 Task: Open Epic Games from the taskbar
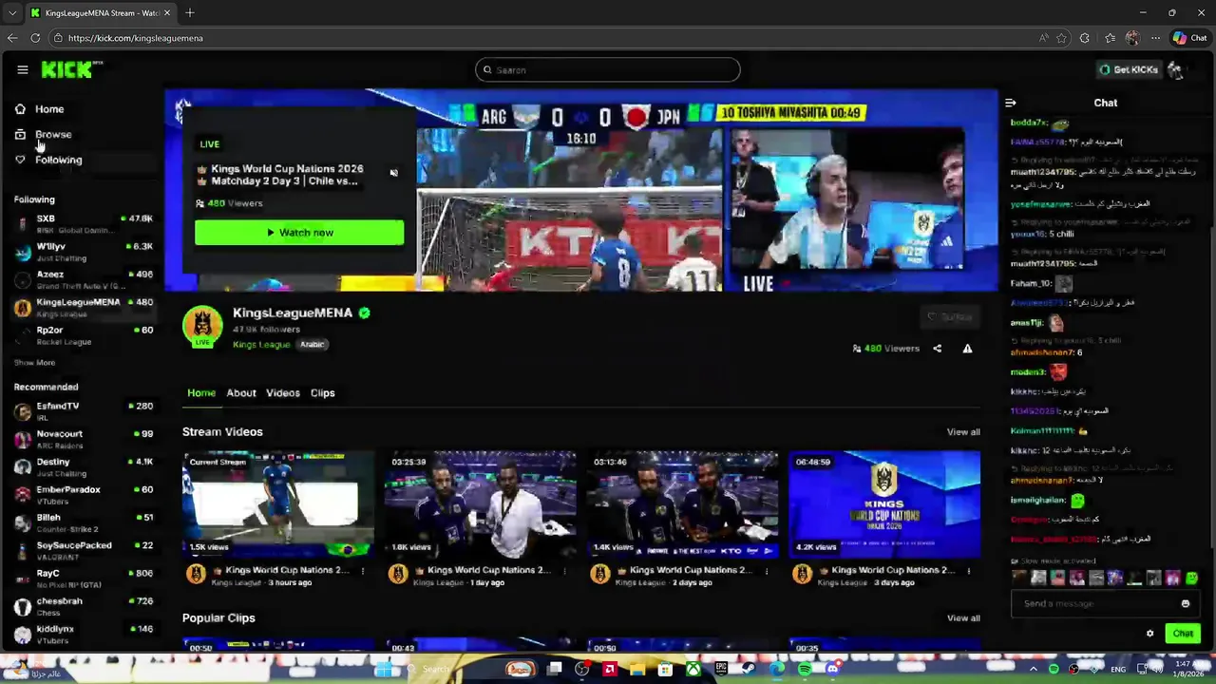coord(721,670)
